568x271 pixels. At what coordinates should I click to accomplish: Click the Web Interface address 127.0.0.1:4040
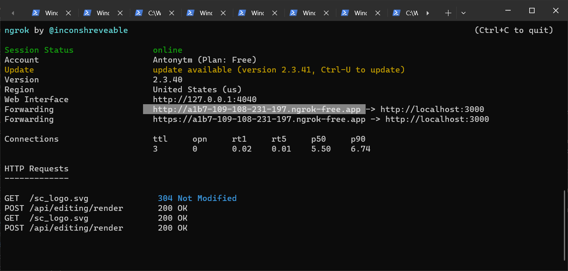click(204, 100)
